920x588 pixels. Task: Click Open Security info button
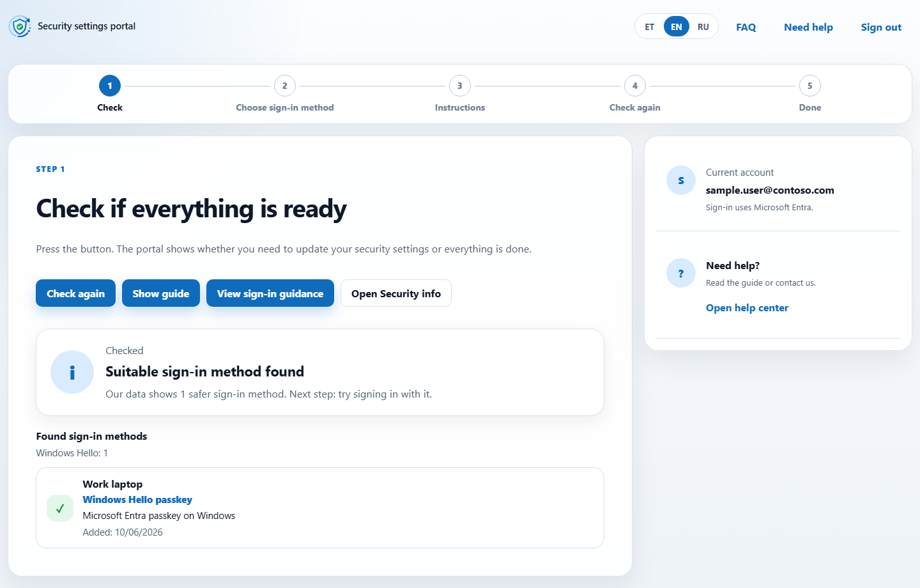(396, 293)
